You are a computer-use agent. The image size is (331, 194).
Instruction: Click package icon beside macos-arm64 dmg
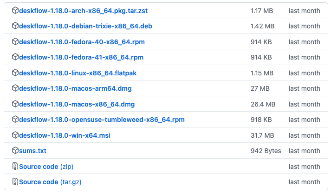[15, 88]
